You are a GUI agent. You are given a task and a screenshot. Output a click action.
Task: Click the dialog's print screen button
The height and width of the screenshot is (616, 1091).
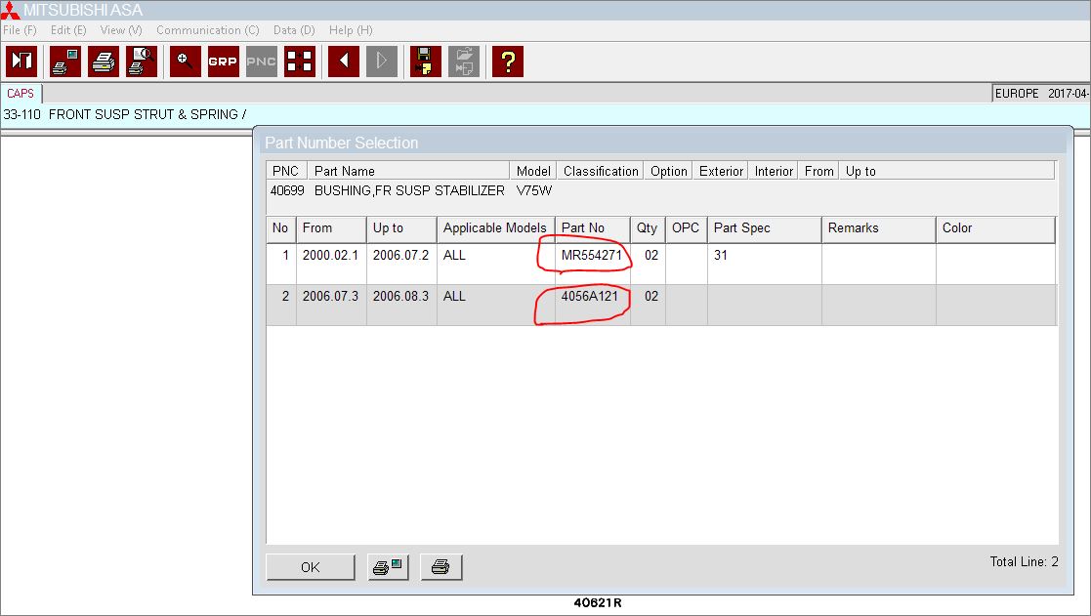[x=388, y=567]
